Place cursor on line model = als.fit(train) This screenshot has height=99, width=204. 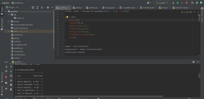pyautogui.click(x=77, y=46)
